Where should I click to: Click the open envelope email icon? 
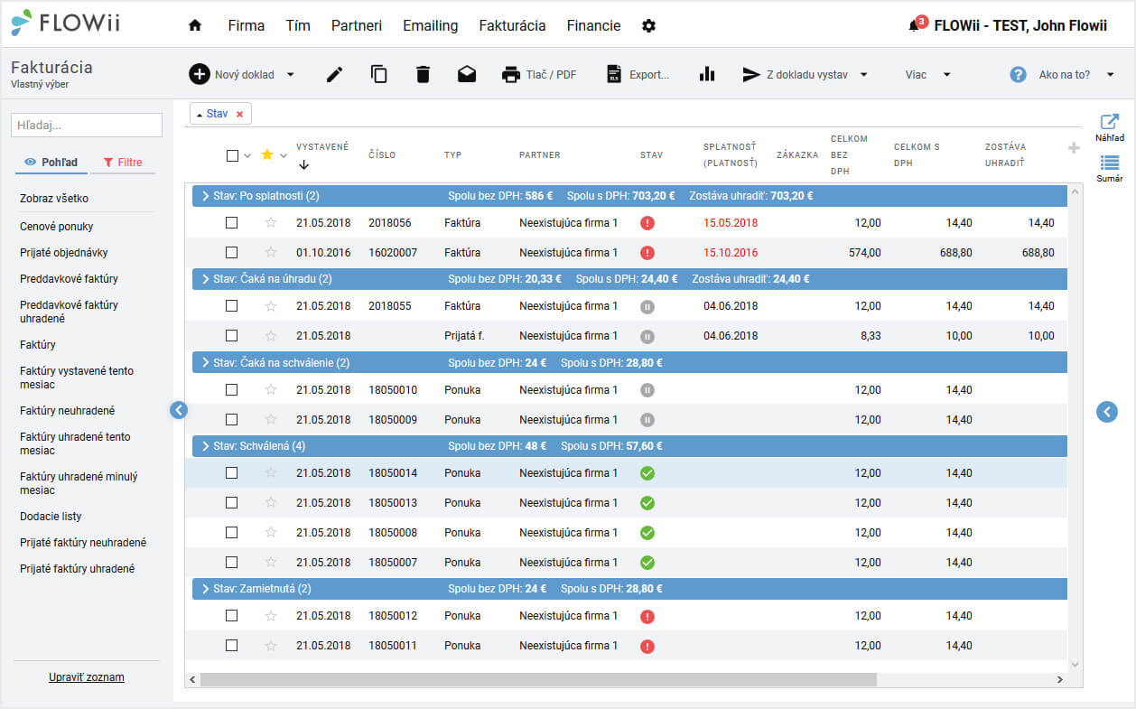[x=467, y=75]
